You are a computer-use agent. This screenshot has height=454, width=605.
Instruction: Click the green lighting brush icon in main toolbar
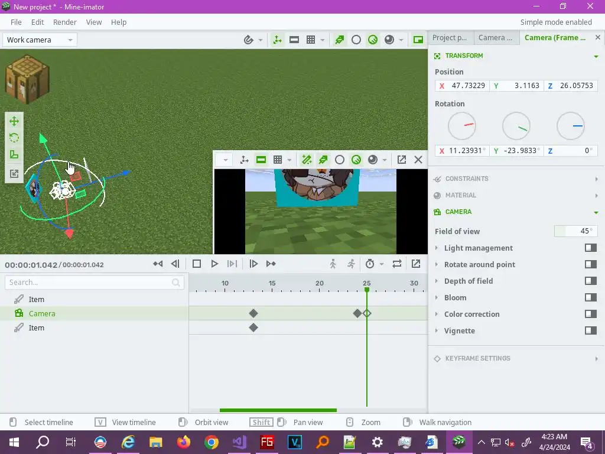tap(340, 40)
